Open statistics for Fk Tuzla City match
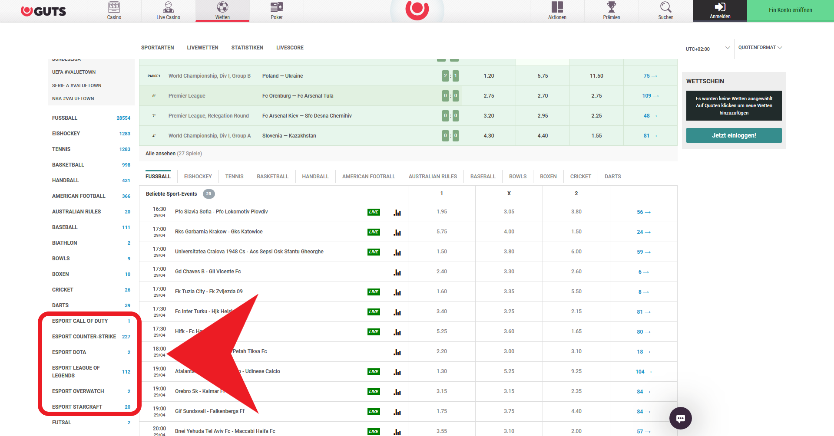Screen dimensions: 834x436 (x=397, y=292)
